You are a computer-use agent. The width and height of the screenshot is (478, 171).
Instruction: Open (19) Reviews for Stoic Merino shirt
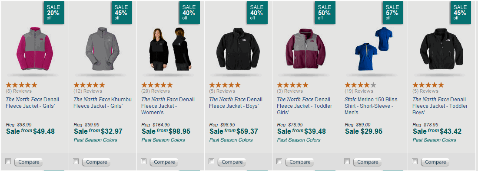pos(359,91)
